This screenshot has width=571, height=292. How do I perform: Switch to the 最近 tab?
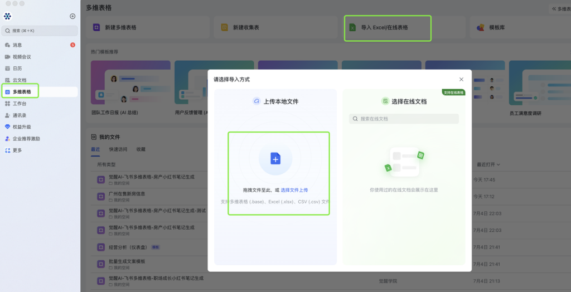coord(95,149)
